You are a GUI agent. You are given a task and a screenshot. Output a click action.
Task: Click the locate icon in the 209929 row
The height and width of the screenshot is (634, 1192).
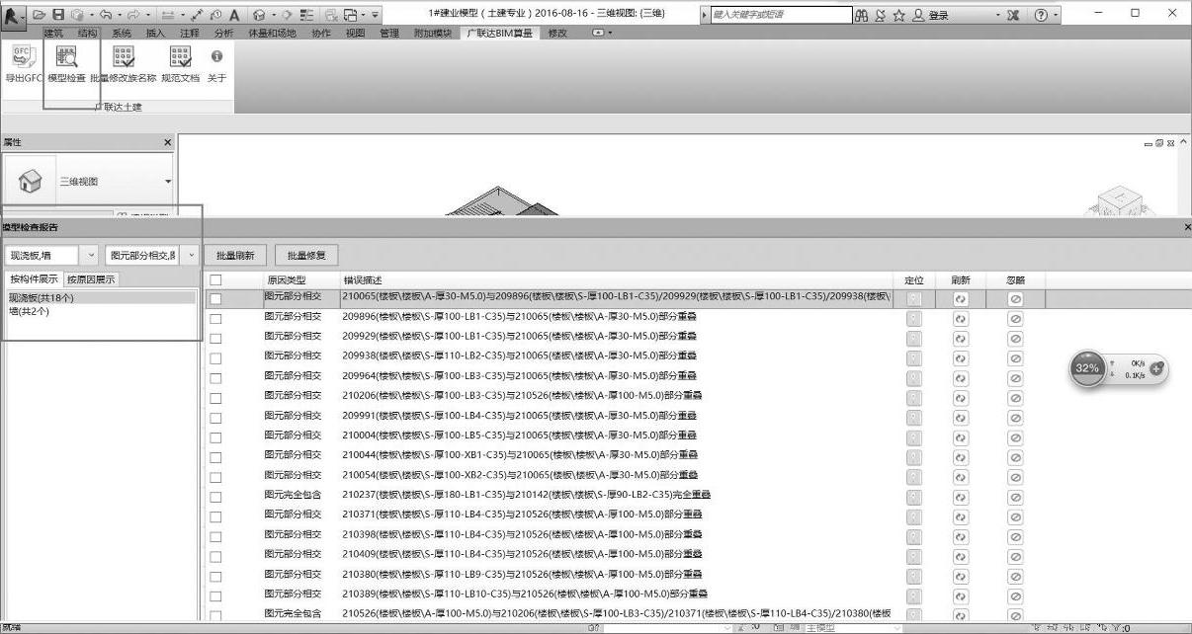pyautogui.click(x=913, y=337)
